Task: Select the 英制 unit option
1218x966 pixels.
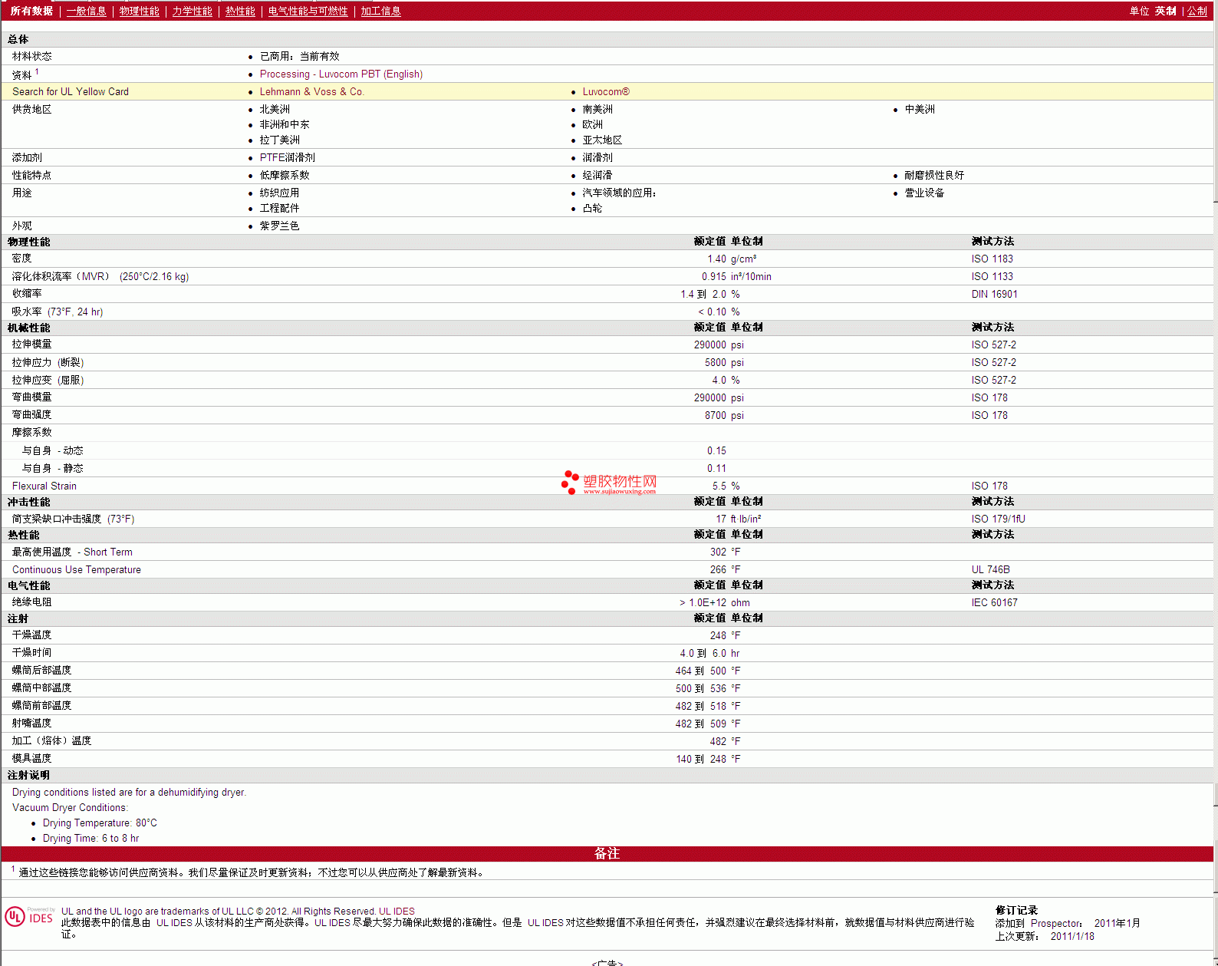Action: (x=1165, y=12)
